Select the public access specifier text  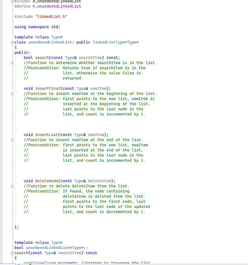tap(21, 52)
